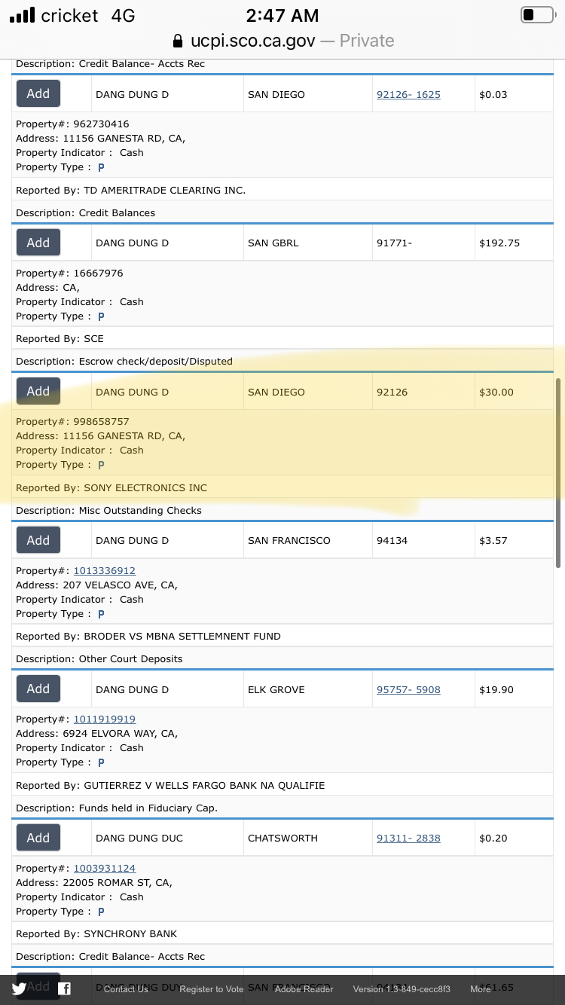Select 'Reported By: GUTIERREZ V WELLS FARGO' text
Image resolution: width=565 pixels, height=1005 pixels.
tap(170, 785)
